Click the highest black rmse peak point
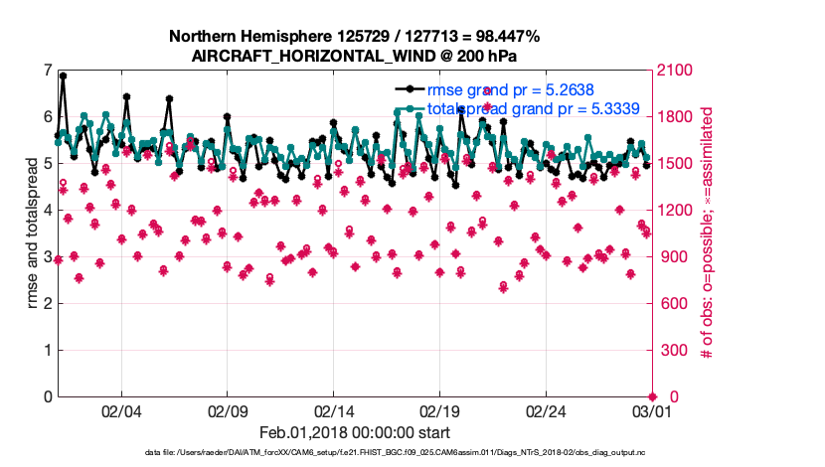 (64, 76)
